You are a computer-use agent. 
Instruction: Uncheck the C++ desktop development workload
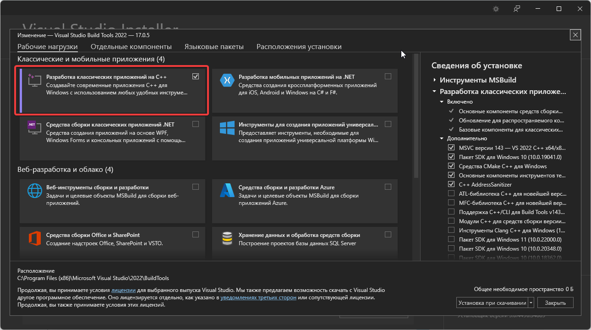(196, 77)
